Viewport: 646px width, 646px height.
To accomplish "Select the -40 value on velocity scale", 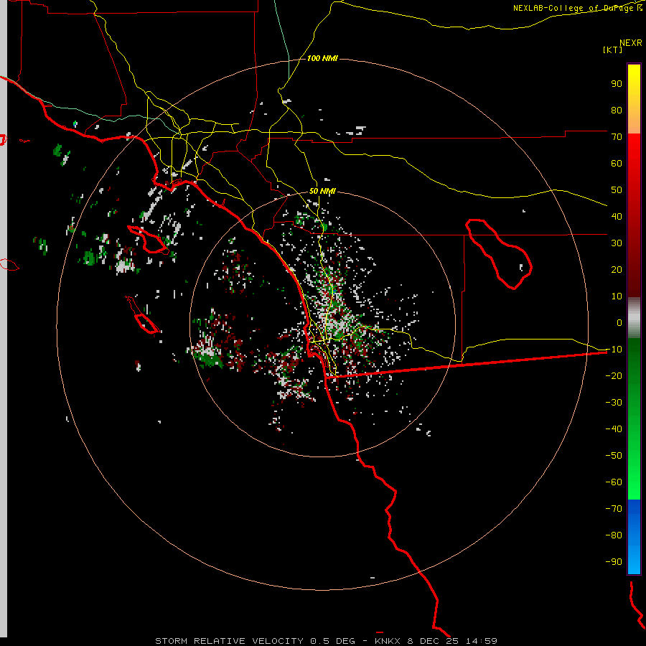I will coord(614,429).
